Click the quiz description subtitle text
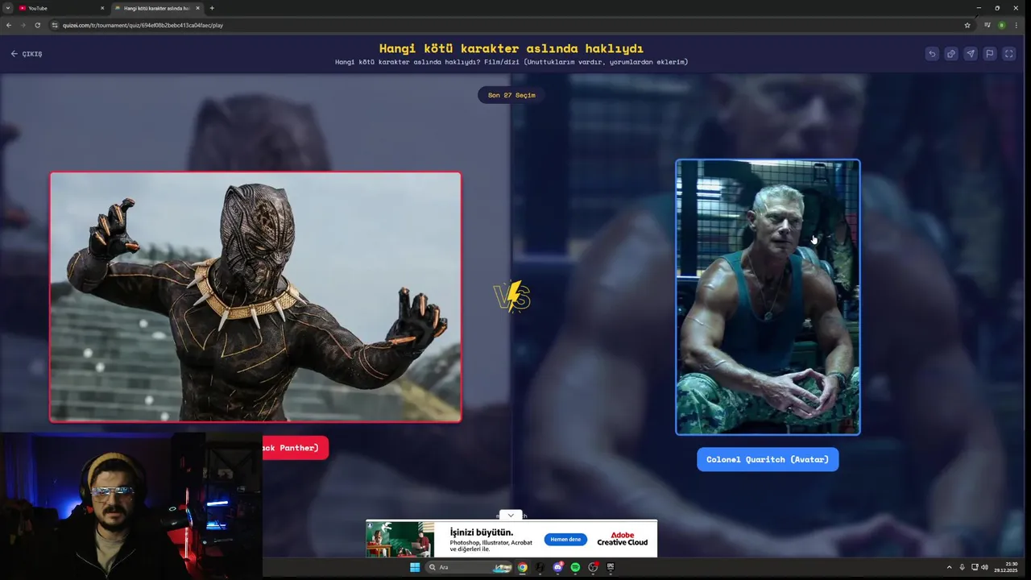Viewport: 1031px width, 580px height. pyautogui.click(x=511, y=62)
